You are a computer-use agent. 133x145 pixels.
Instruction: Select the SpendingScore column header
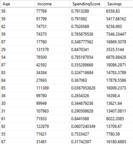(x=87, y=4)
